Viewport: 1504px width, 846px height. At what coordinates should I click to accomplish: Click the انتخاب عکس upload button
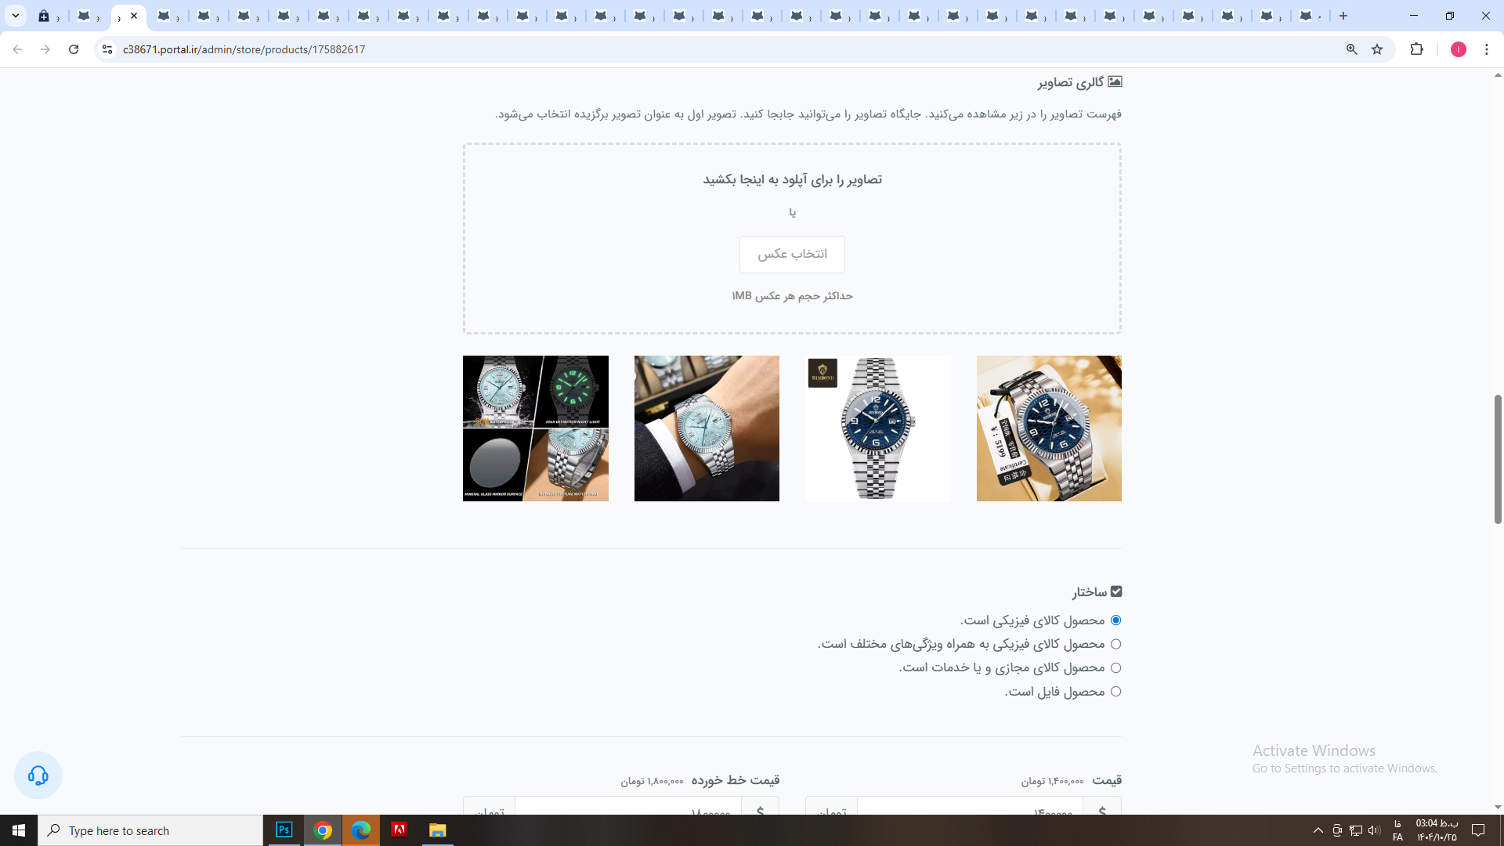792,255
